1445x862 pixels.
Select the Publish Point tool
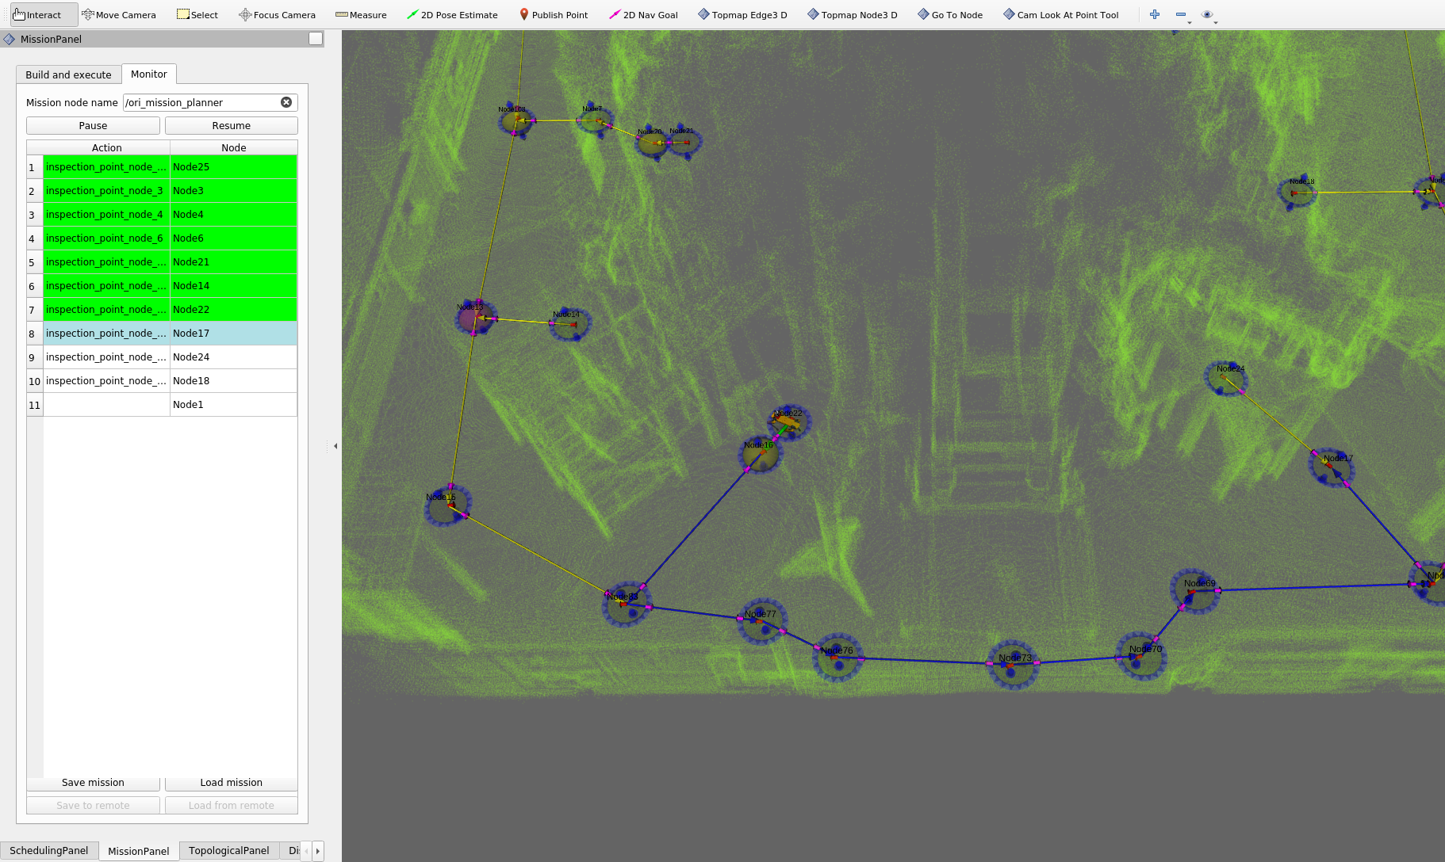click(x=554, y=14)
